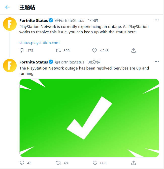Click Fortnite Status avatar on first tweet

coord(10,24)
